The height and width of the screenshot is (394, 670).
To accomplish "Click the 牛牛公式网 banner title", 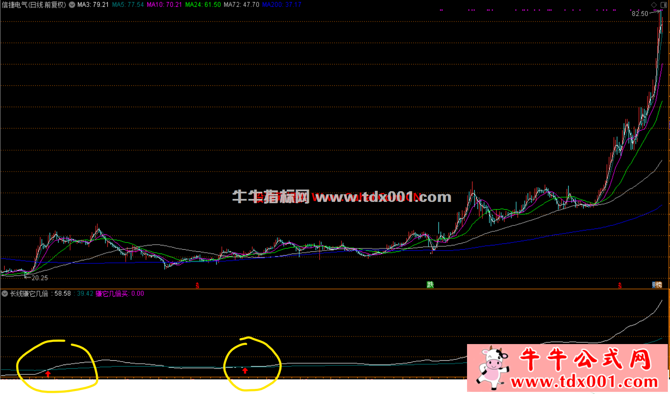I will click(585, 359).
